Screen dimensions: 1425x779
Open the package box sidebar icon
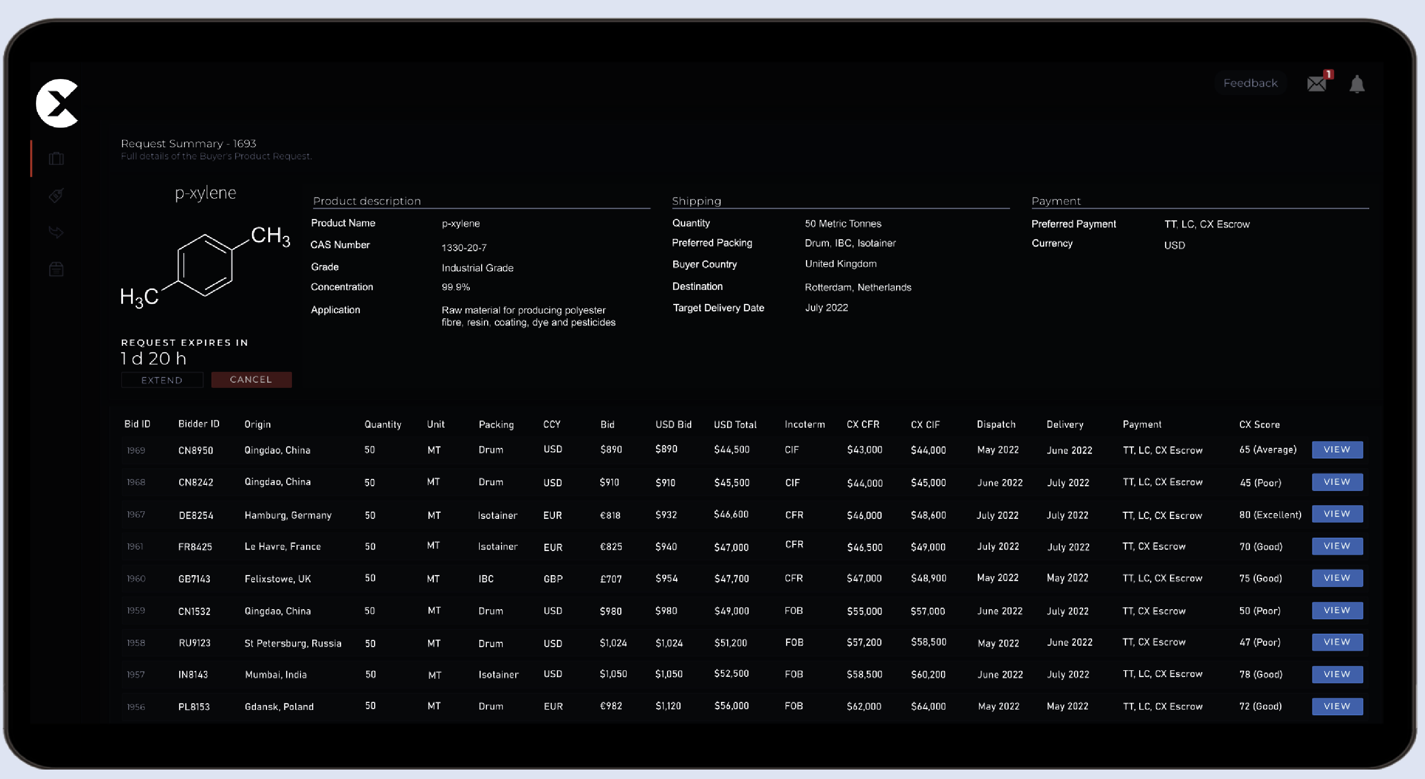56,269
